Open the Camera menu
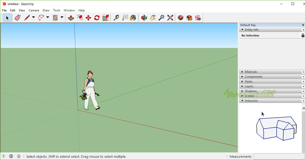305x160 pixels. [34, 10]
